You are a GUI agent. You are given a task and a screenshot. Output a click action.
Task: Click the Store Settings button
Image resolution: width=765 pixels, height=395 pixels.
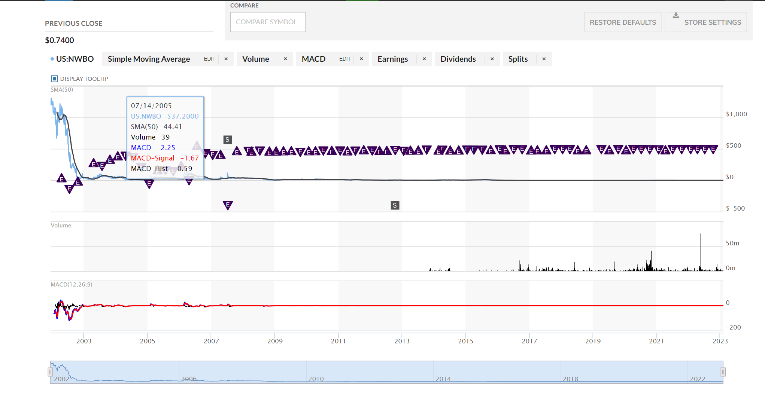[x=705, y=22]
